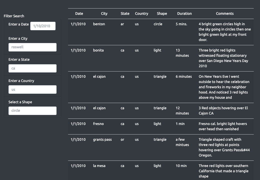Click the shape input showing circle
260x180 pixels.
33,110
